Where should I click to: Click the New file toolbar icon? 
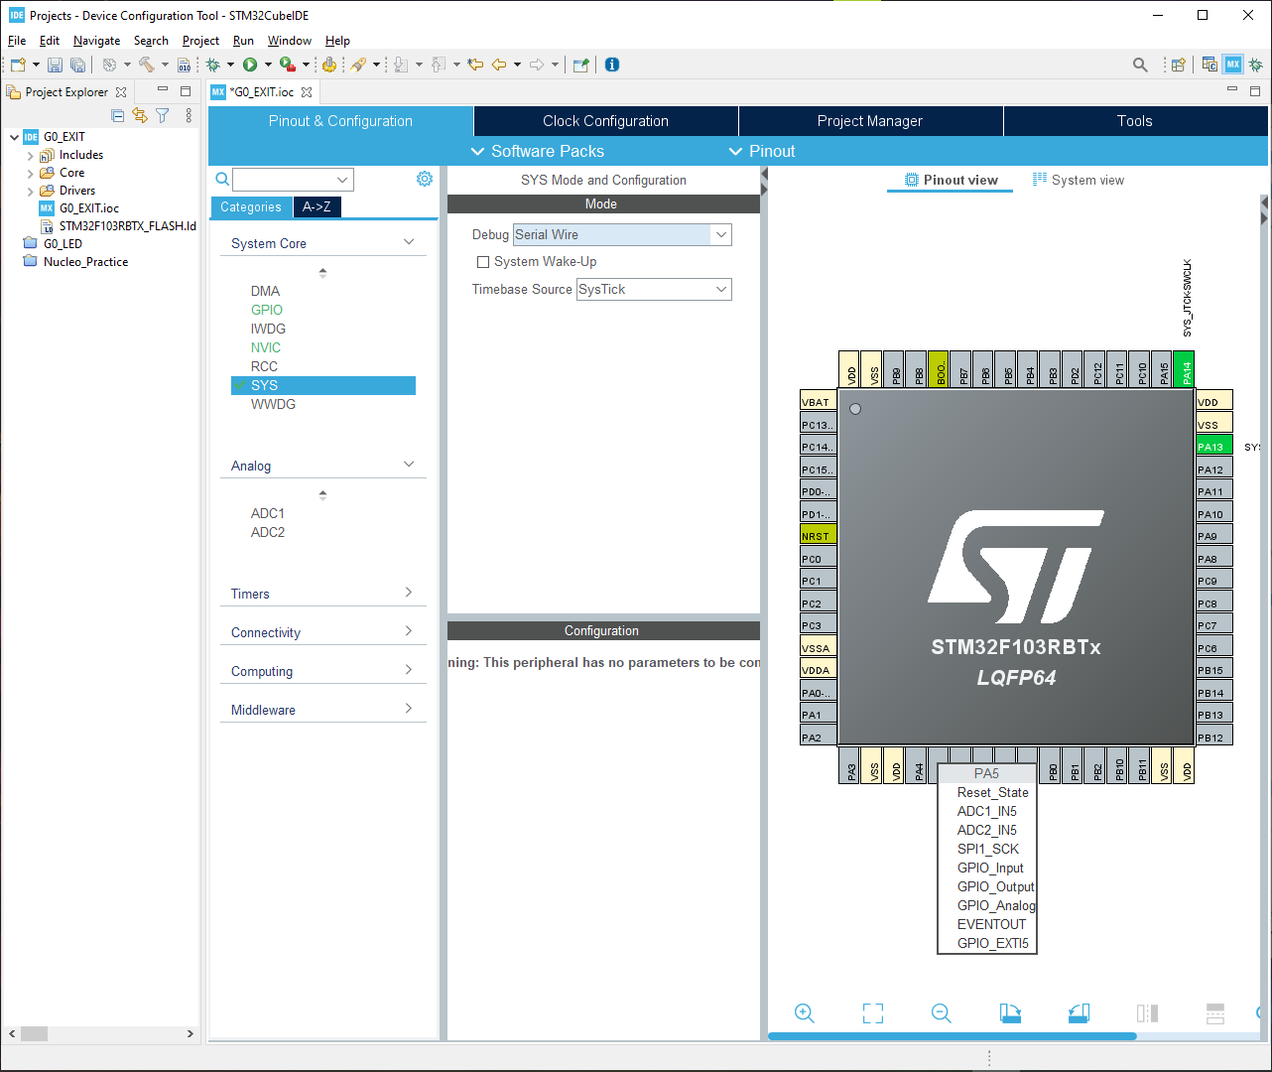click(18, 65)
